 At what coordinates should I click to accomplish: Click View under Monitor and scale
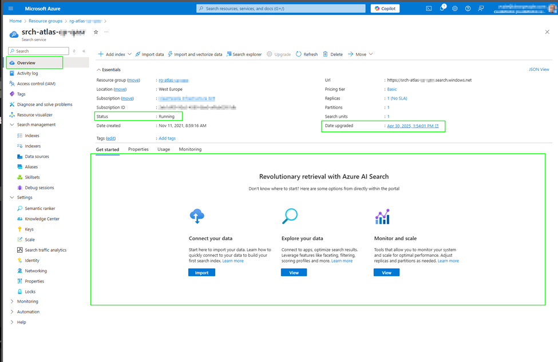386,273
